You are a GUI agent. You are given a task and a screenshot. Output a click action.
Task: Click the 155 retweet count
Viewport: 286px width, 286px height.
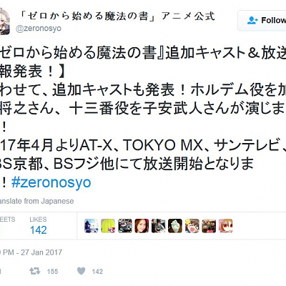tap(52, 272)
